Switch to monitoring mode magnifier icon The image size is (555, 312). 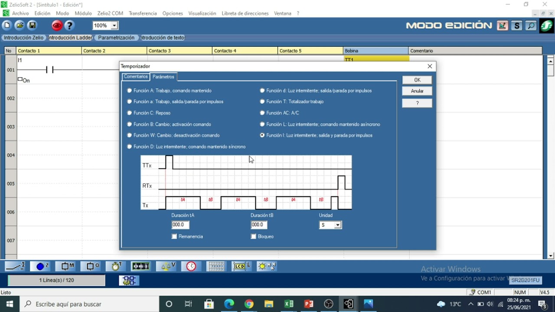coord(531,26)
